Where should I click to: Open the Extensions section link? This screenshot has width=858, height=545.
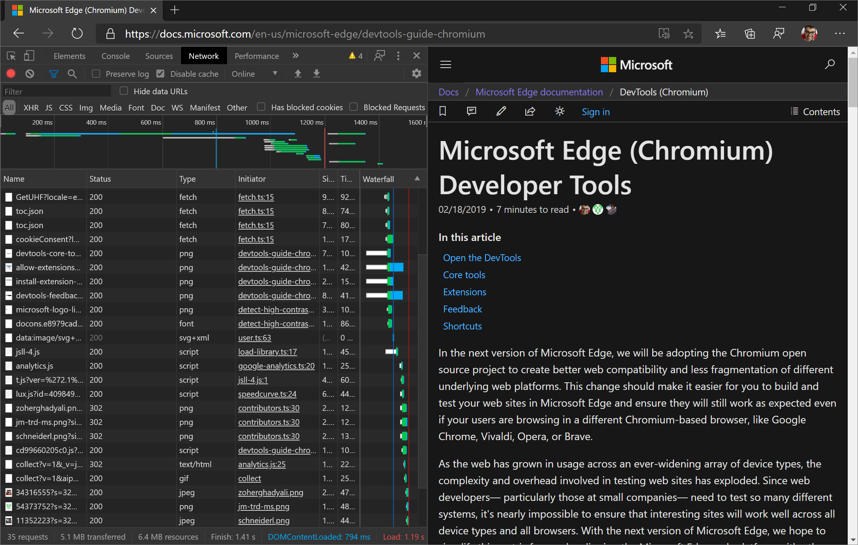point(464,291)
